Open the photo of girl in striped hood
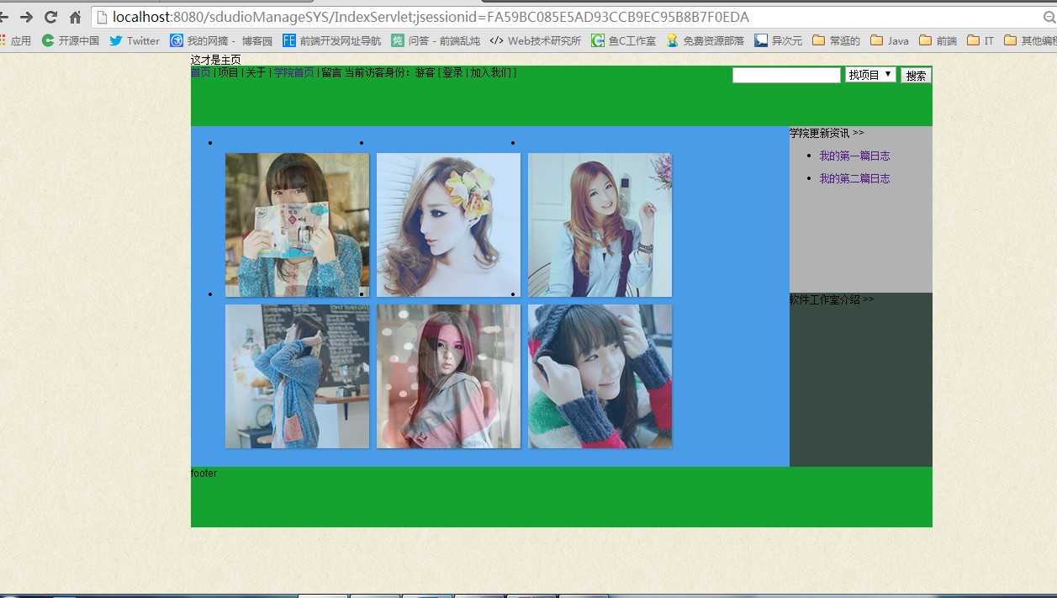 click(x=600, y=376)
